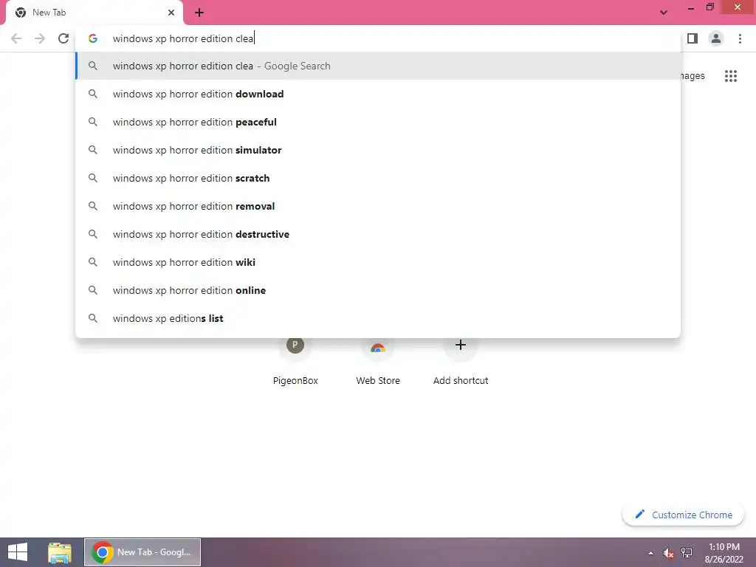Image resolution: width=756 pixels, height=567 pixels.
Task: Open the side panel icon
Action: point(693,38)
